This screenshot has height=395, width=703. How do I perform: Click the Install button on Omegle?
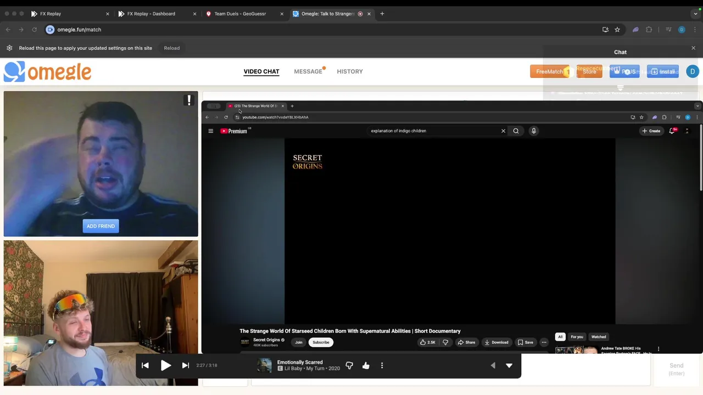663,72
